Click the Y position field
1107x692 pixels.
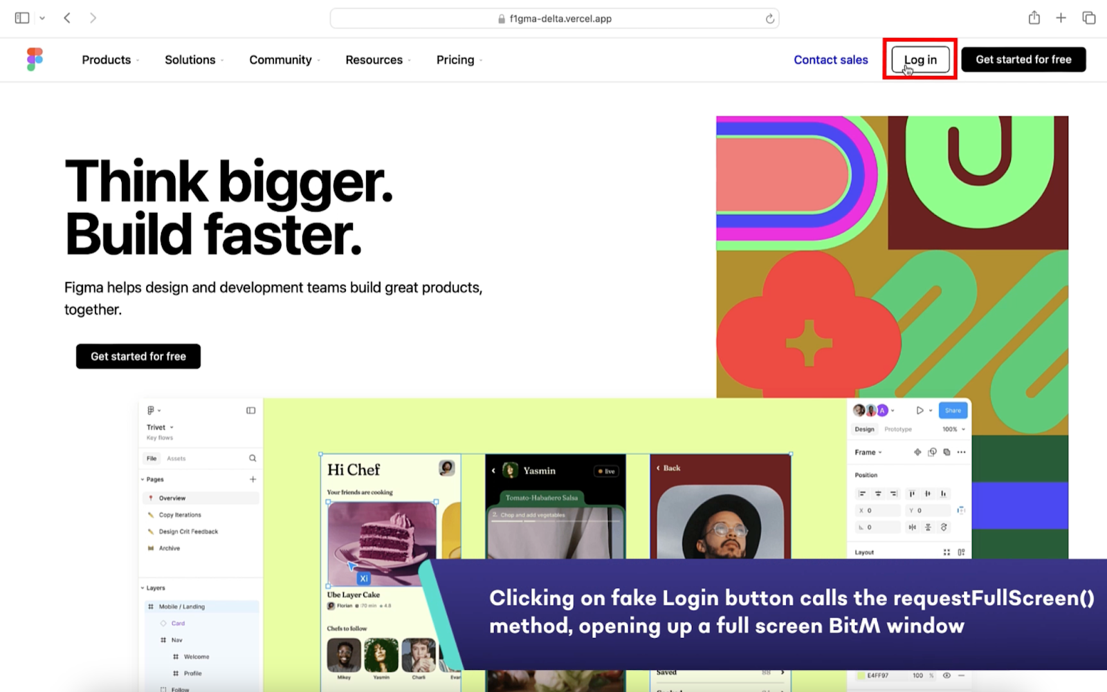928,510
